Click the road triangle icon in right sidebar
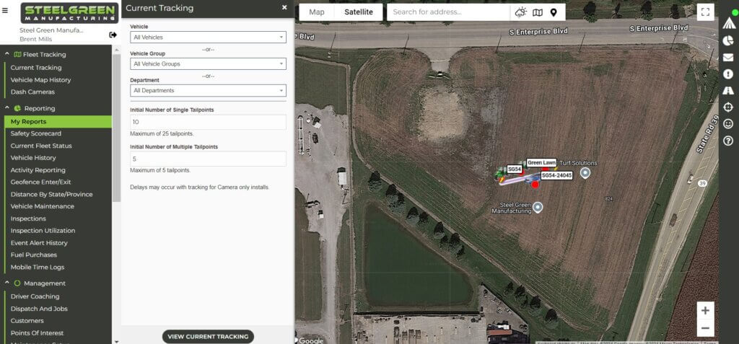The height and width of the screenshot is (344, 739). pyautogui.click(x=728, y=24)
